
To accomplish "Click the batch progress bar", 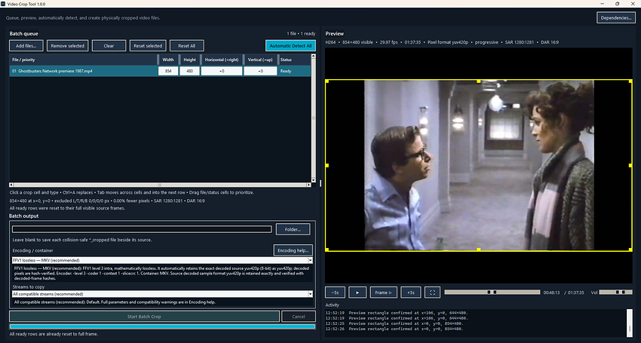I will tap(162, 326).
